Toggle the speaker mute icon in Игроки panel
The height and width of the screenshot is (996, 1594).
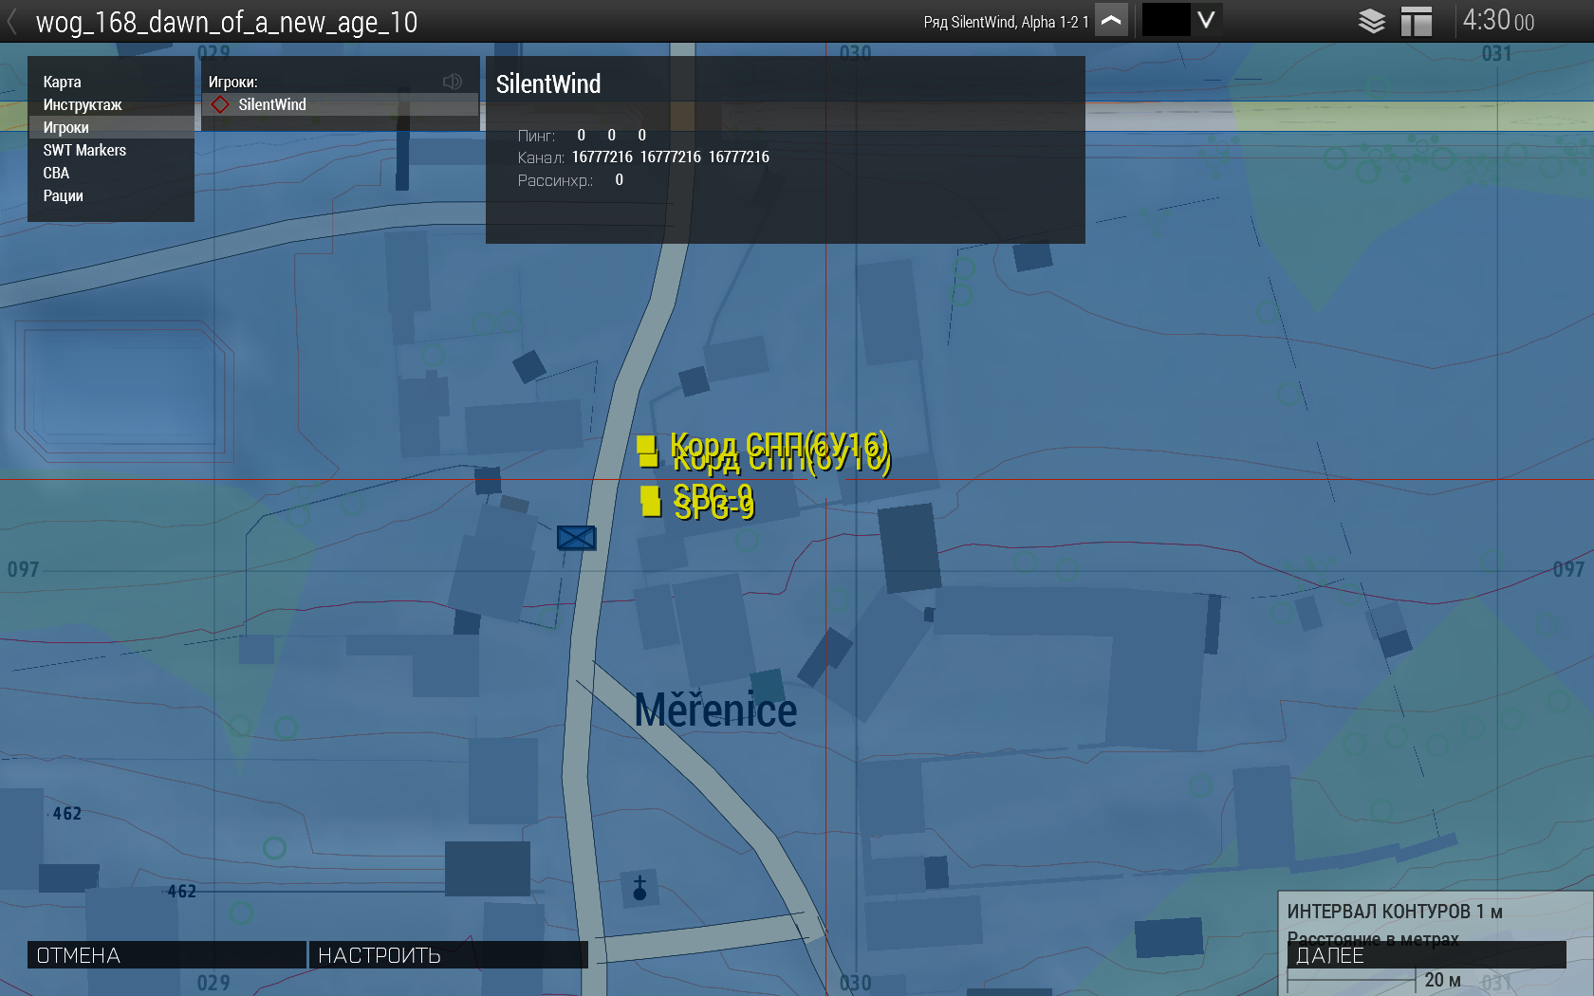click(x=453, y=82)
